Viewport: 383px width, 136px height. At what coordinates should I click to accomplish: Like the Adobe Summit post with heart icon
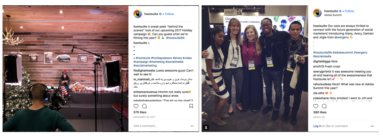[316, 106]
